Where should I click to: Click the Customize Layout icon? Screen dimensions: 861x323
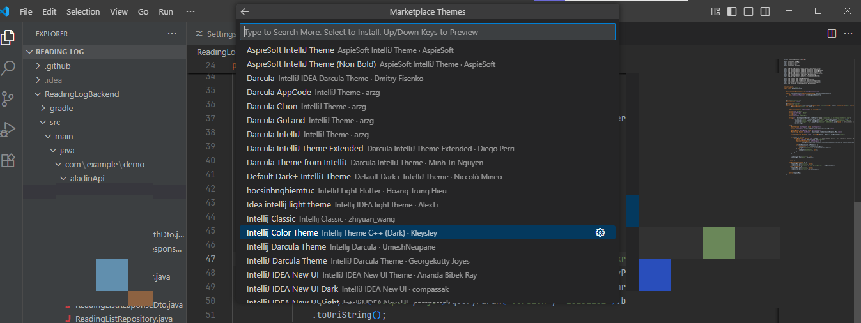715,11
